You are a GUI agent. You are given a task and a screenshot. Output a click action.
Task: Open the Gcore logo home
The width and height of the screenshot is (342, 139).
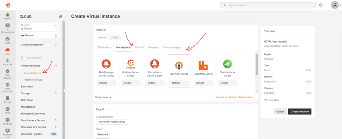point(8,5)
